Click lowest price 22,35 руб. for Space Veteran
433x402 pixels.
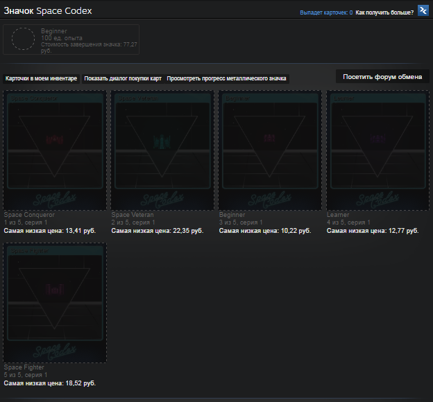click(x=158, y=231)
